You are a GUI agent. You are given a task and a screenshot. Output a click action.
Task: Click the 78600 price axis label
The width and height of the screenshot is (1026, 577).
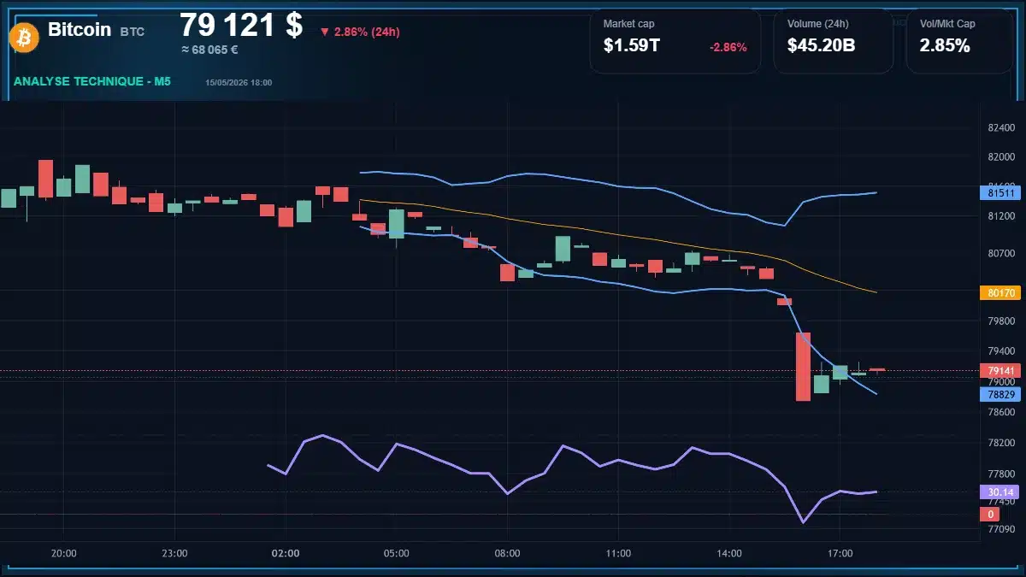pos(1001,412)
